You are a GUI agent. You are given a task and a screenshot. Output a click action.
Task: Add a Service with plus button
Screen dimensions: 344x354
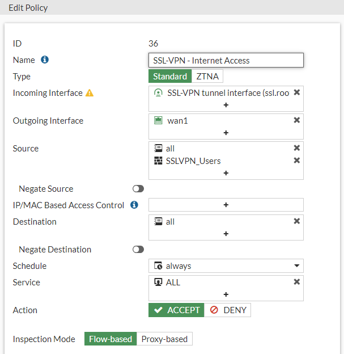click(x=226, y=294)
